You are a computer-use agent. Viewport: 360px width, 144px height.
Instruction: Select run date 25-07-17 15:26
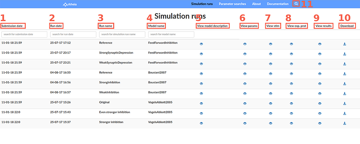coord(60,102)
